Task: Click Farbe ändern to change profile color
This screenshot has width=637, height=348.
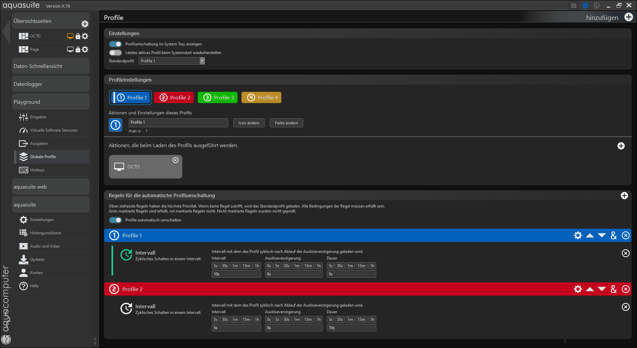Action: click(286, 123)
